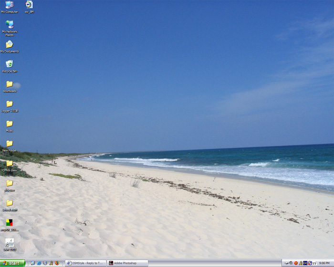Click the Music folder icon

click(9, 124)
